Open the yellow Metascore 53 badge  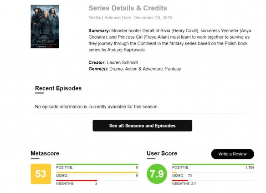41,174
